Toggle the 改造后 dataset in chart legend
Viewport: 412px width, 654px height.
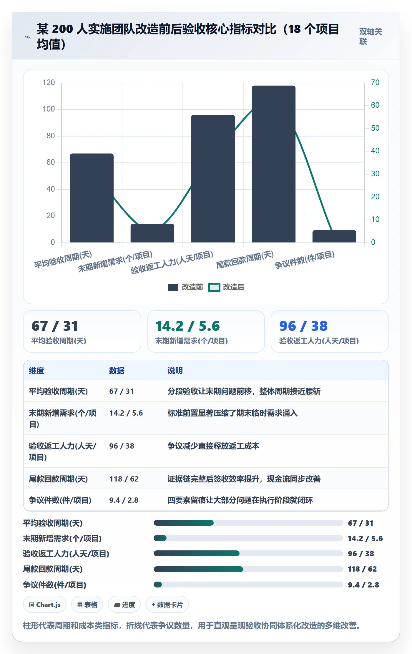pos(226,287)
